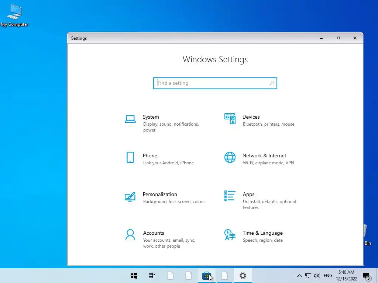Viewport: 378px width, 283px height.
Task: Open the Personalization heading link
Action: click(x=160, y=195)
